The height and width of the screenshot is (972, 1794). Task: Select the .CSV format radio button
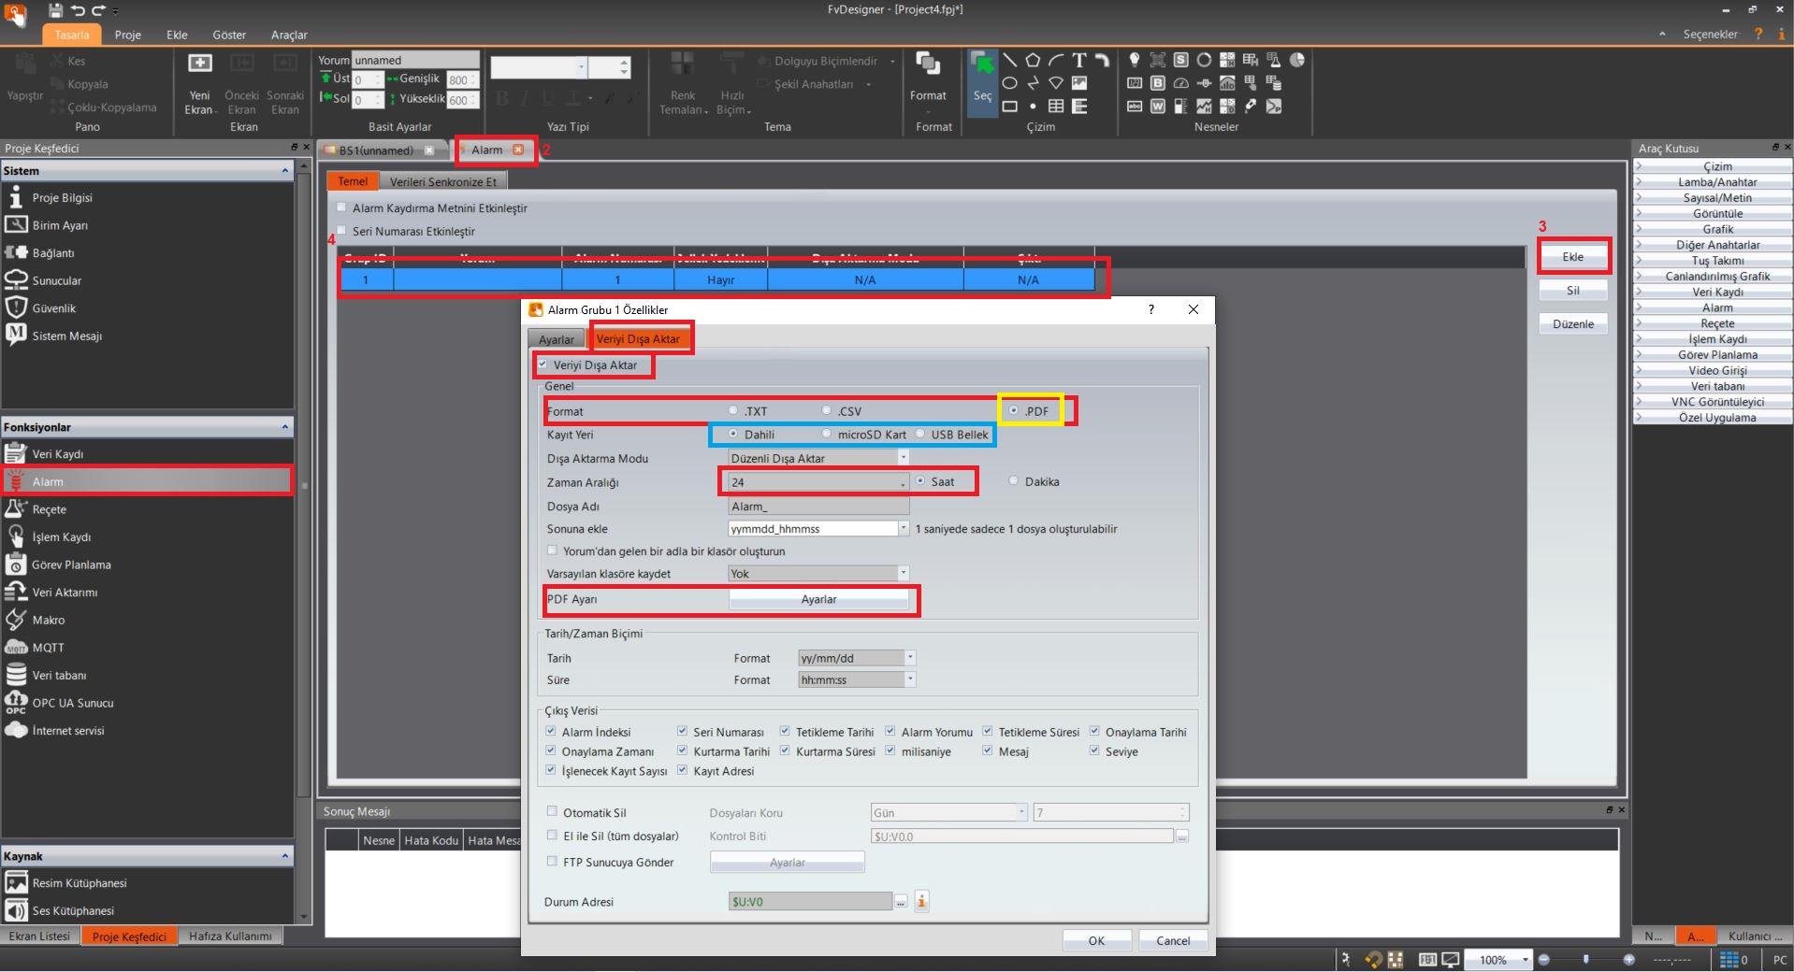[827, 410]
